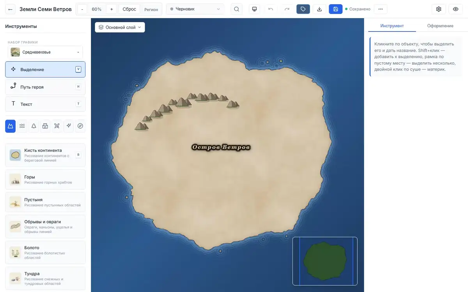
Task: Choose the Кисть континента tool
Action: click(45, 155)
